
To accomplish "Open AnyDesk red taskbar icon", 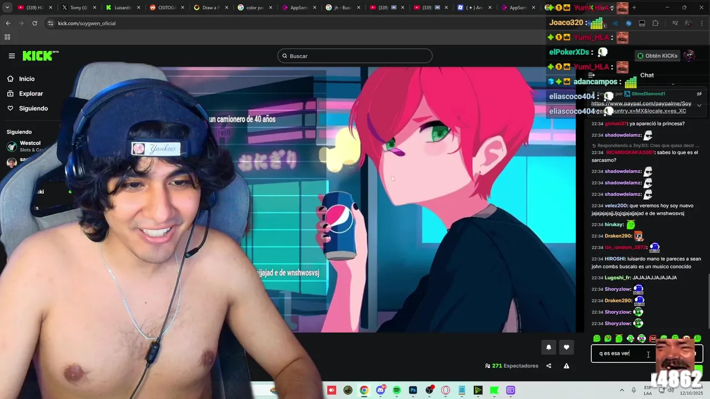I will (x=332, y=390).
